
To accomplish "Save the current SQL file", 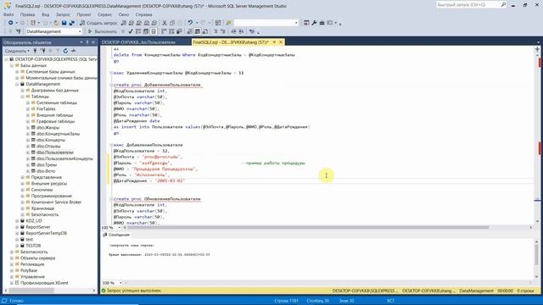I will point(64,23).
